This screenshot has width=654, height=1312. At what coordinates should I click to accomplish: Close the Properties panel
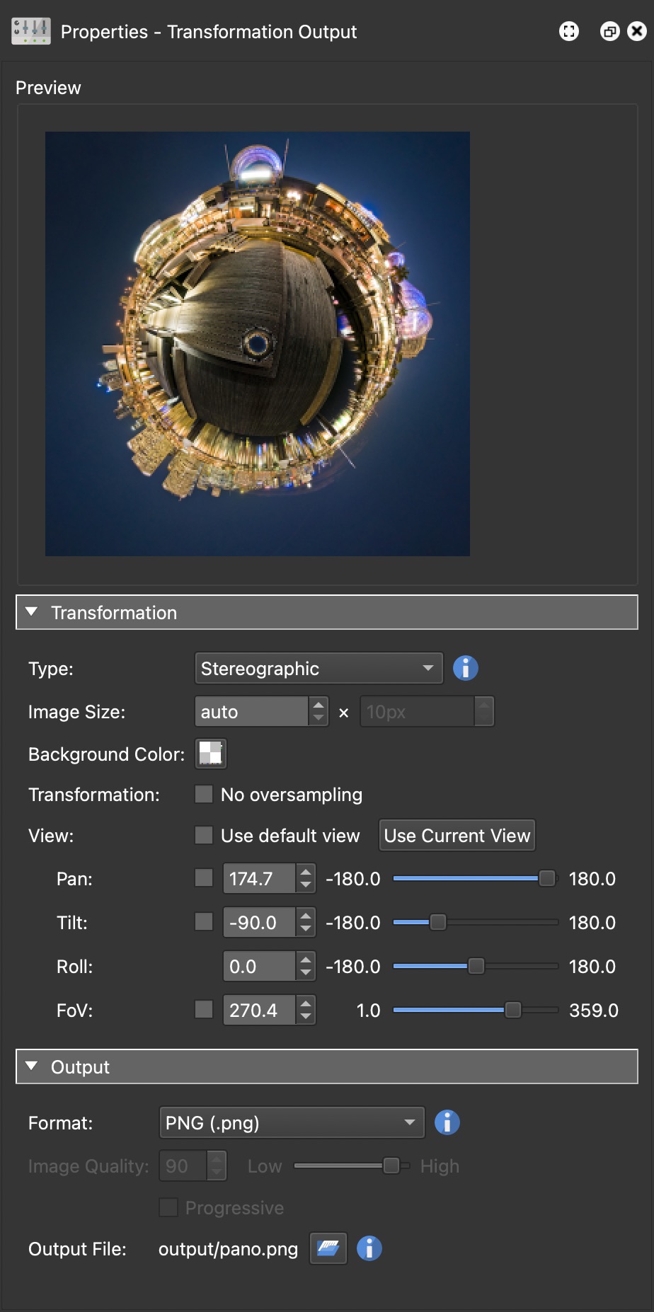[x=637, y=31]
